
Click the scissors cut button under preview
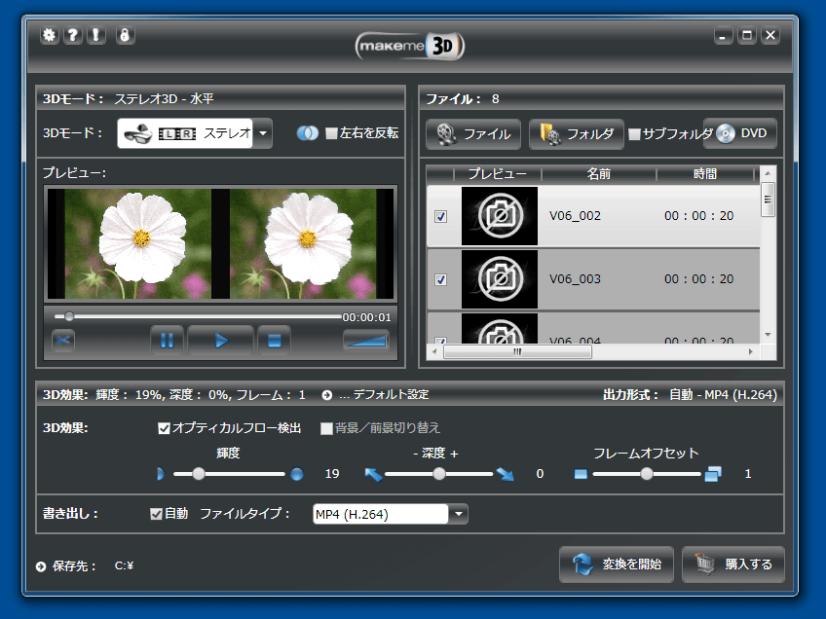tap(63, 341)
